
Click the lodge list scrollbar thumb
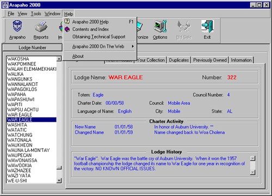point(59,168)
